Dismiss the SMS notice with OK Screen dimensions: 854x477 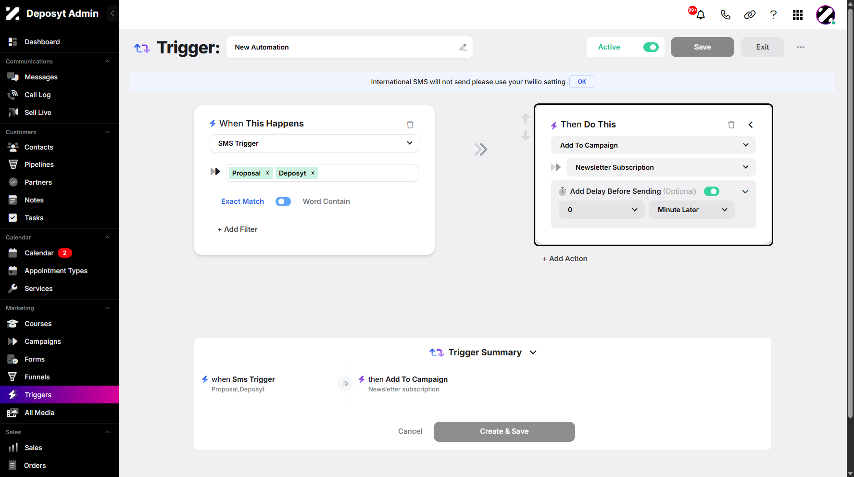[x=582, y=82]
